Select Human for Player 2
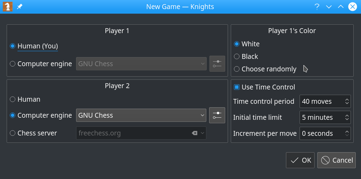Screen dimensions: 361x179 [13, 99]
